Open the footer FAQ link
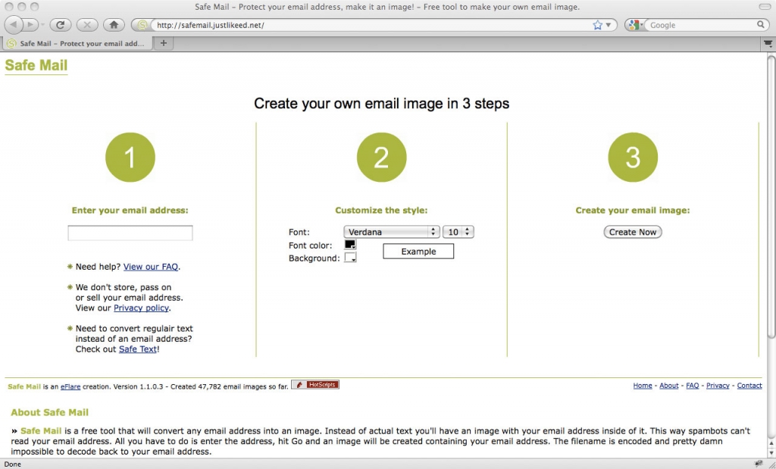776x469 pixels. click(x=693, y=386)
